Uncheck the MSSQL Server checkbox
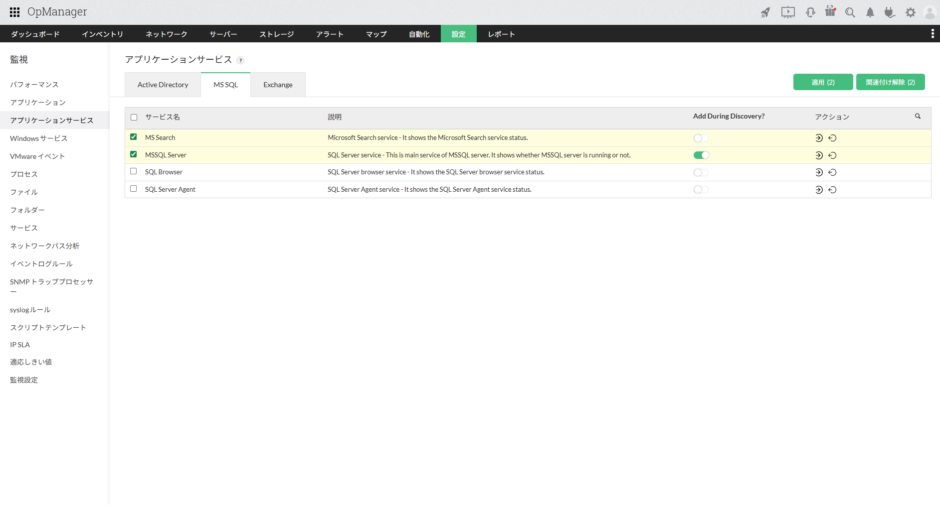 (133, 154)
